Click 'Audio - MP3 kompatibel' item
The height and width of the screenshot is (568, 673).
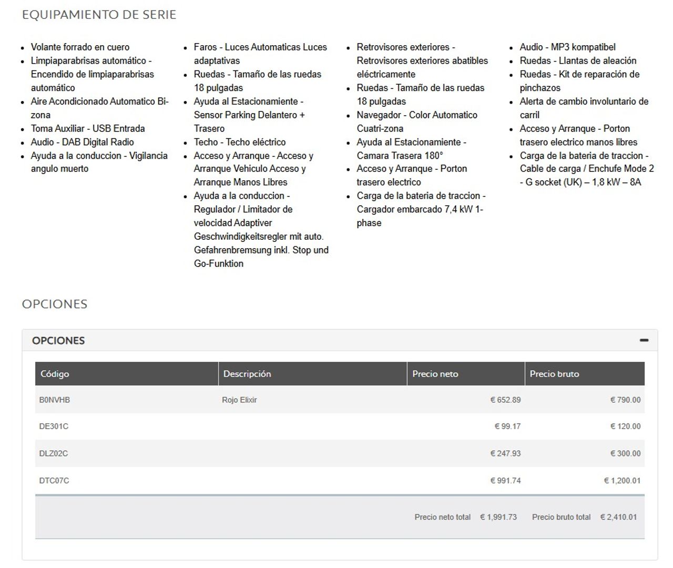tap(567, 47)
